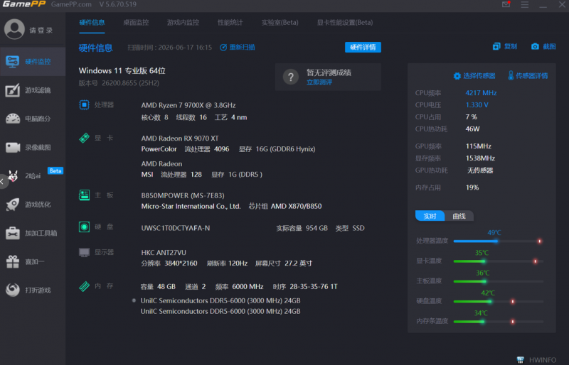Click 立即测评 link
Image resolution: width=569 pixels, height=365 pixels.
319,82
